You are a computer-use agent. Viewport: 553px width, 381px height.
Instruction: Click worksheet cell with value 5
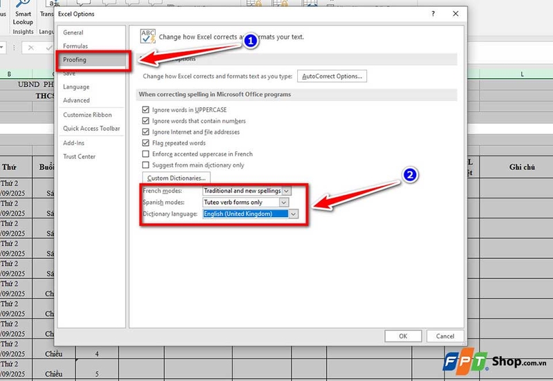point(97,373)
